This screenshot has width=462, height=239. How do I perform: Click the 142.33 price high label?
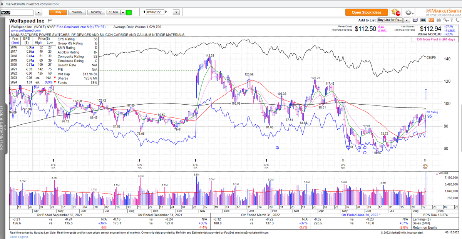pos(209,56)
